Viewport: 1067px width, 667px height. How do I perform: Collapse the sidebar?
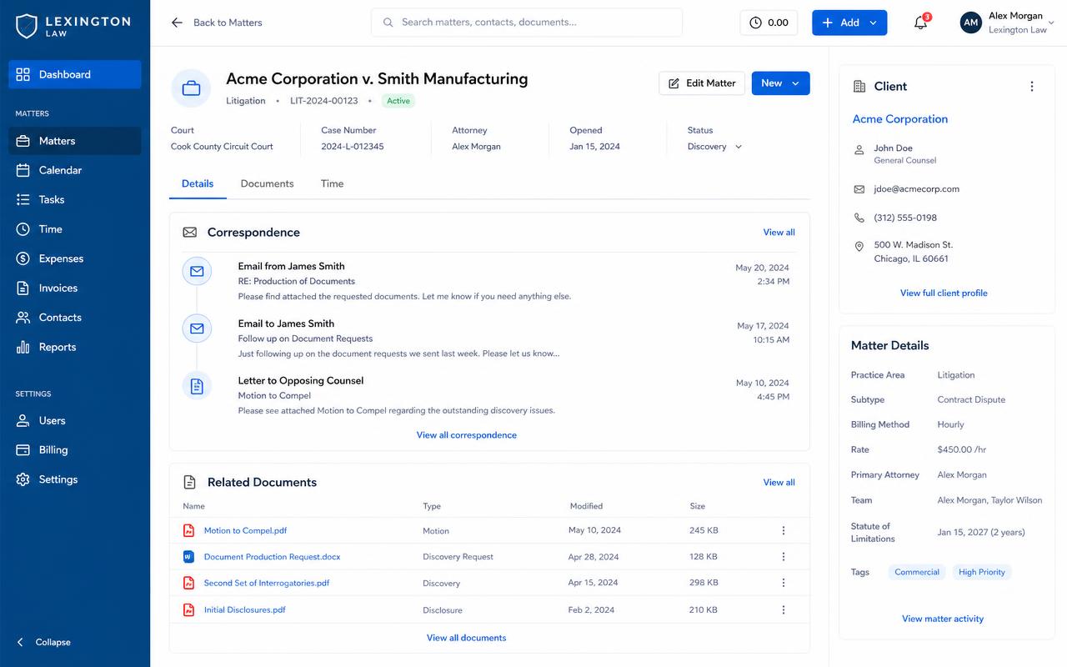[x=44, y=642]
